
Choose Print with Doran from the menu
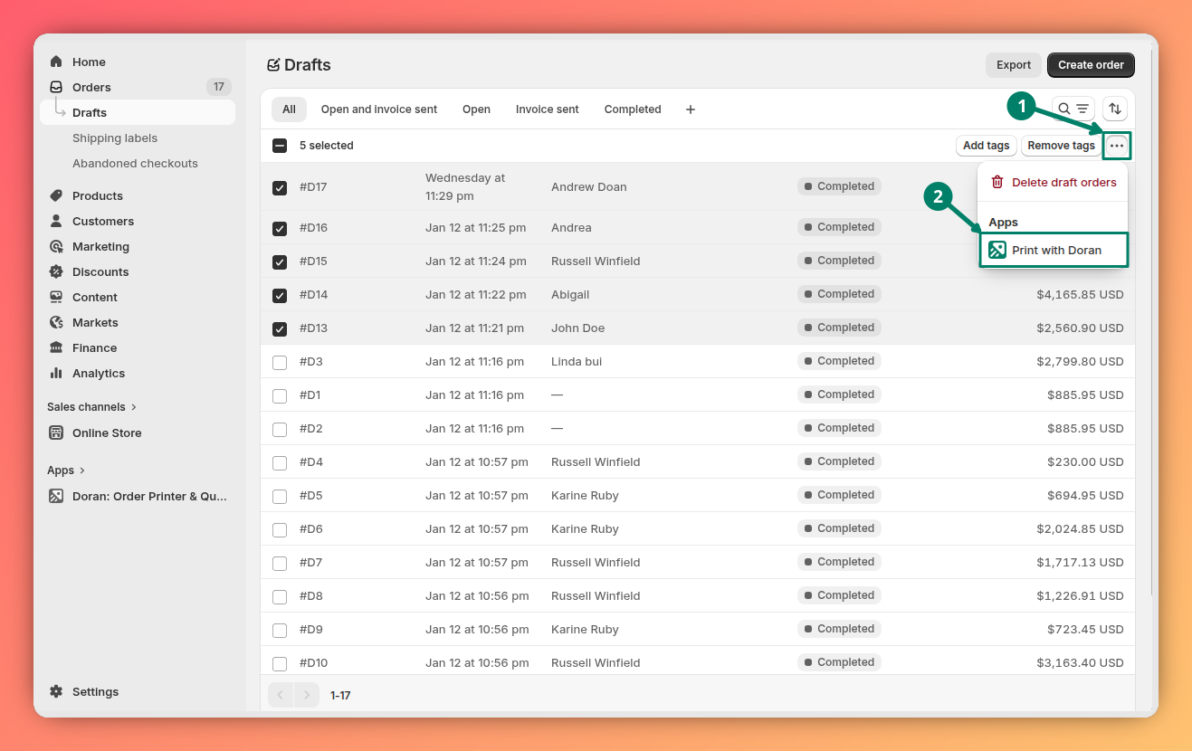pyautogui.click(x=1054, y=250)
